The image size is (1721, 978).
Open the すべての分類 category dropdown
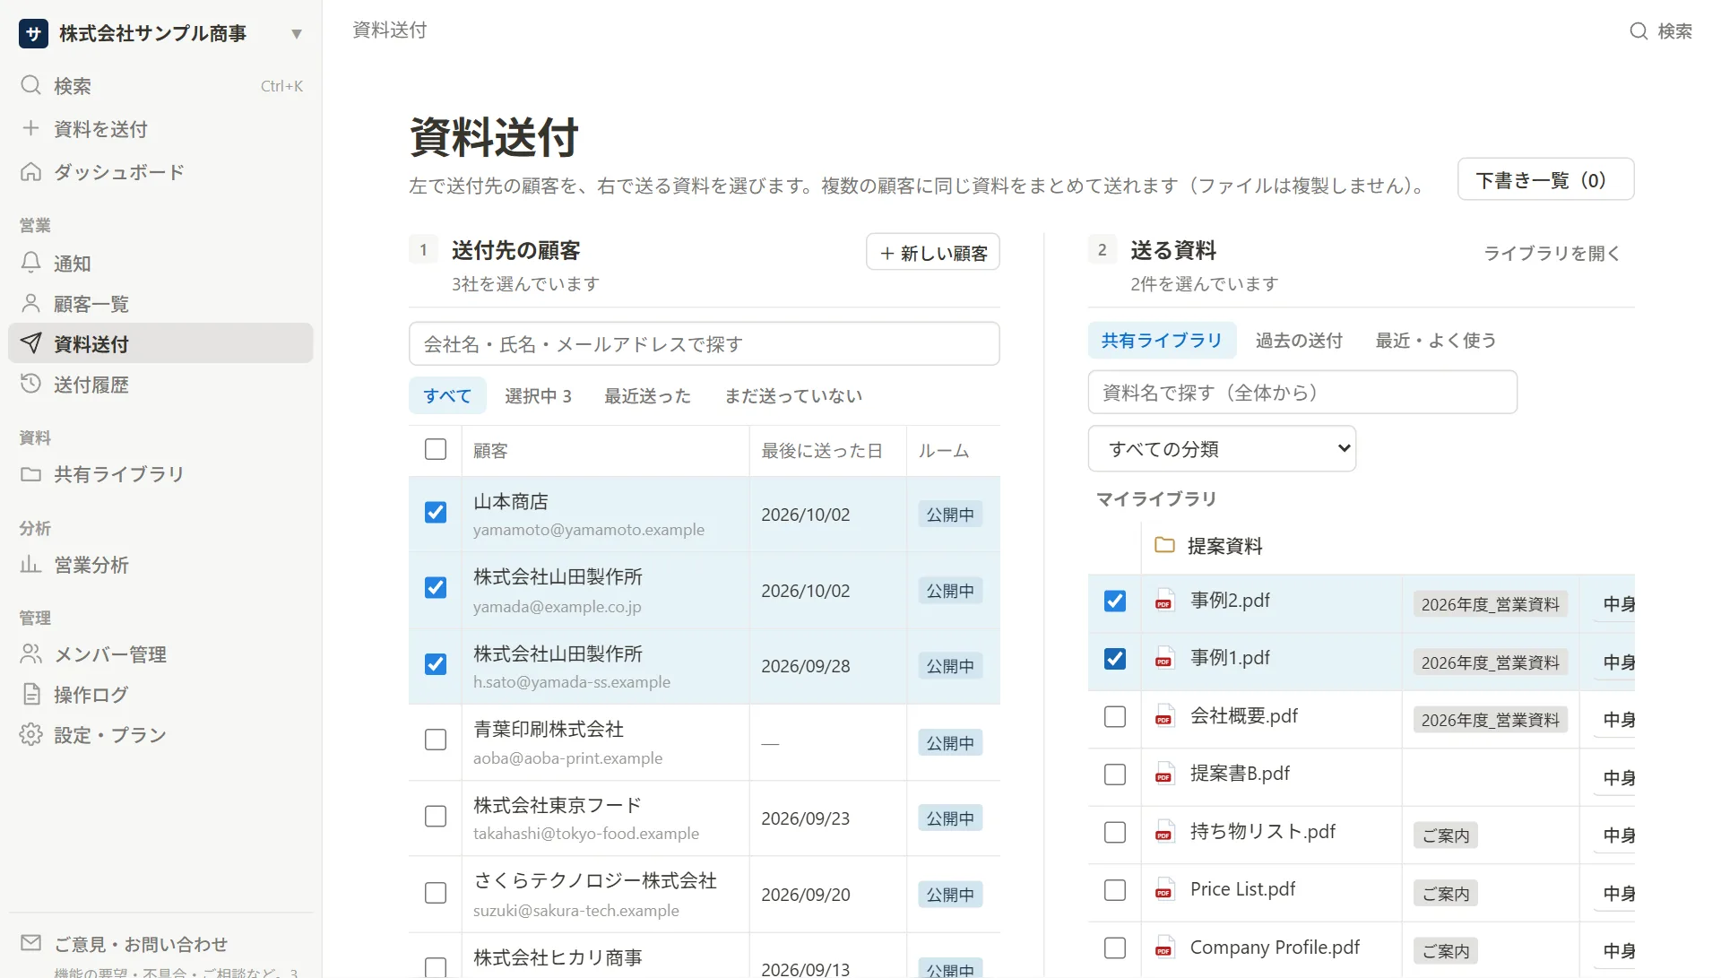tap(1222, 448)
